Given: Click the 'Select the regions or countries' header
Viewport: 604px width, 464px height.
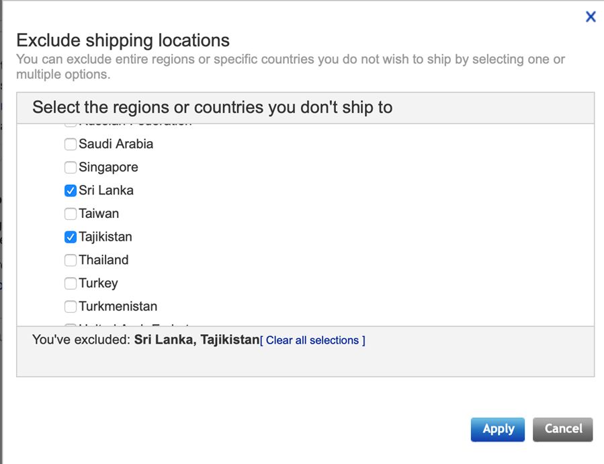Looking at the screenshot, I should (212, 108).
